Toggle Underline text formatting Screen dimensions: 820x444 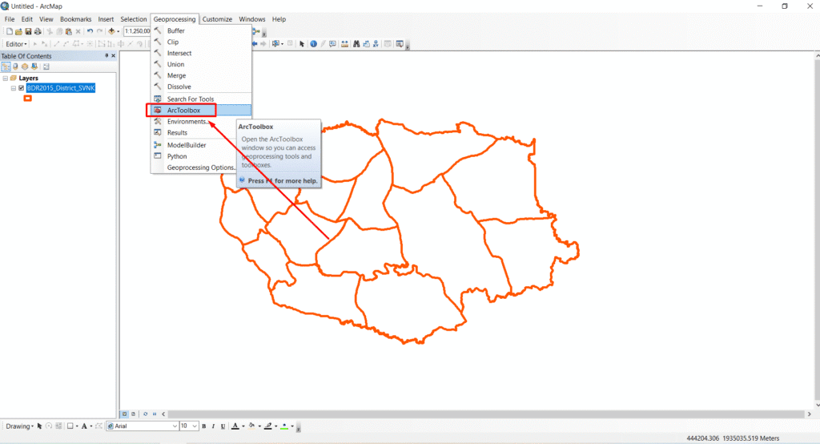point(223,426)
